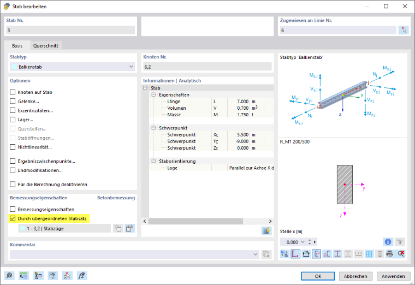
Task: Toggle the principal axes display icon
Action: [x=317, y=254]
